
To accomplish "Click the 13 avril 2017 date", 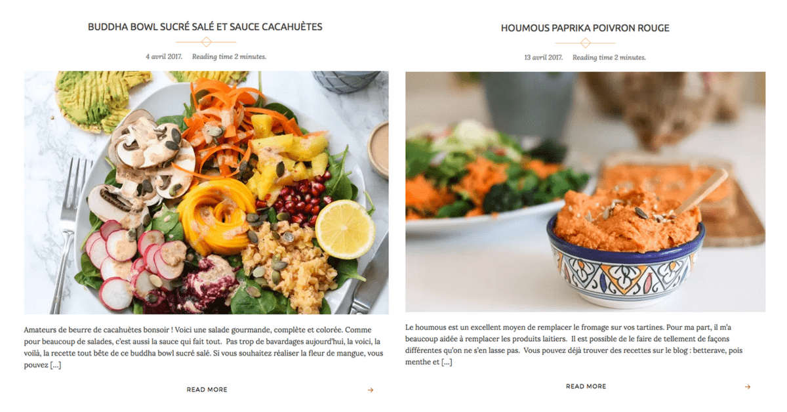I will (544, 58).
